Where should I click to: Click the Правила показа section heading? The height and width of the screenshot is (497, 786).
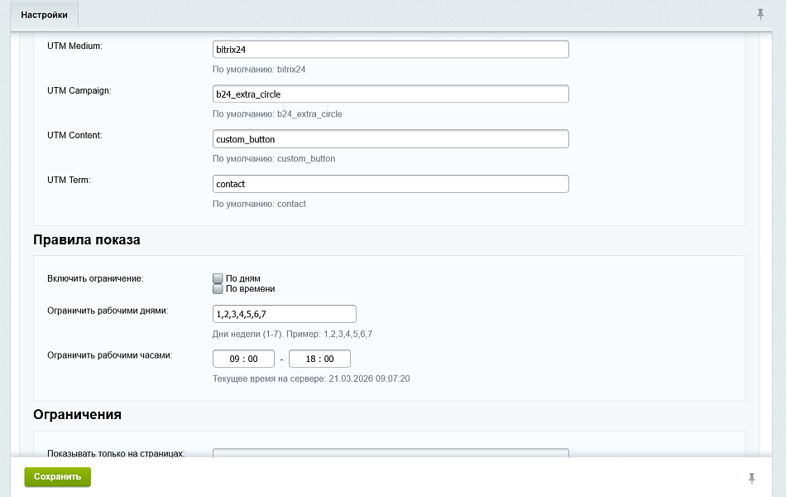click(87, 240)
